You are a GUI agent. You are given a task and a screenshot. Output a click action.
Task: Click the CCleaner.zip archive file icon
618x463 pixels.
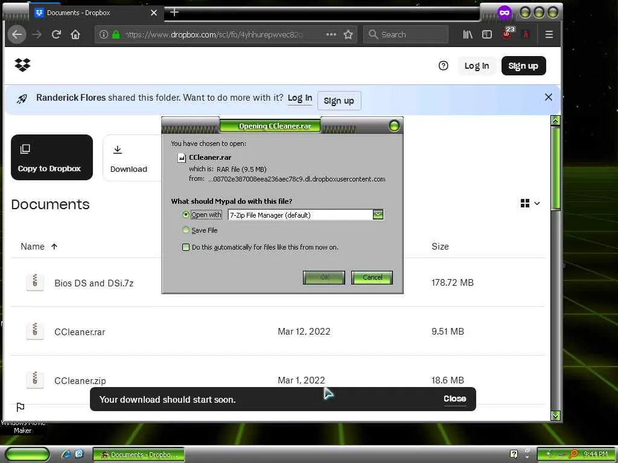(34, 380)
